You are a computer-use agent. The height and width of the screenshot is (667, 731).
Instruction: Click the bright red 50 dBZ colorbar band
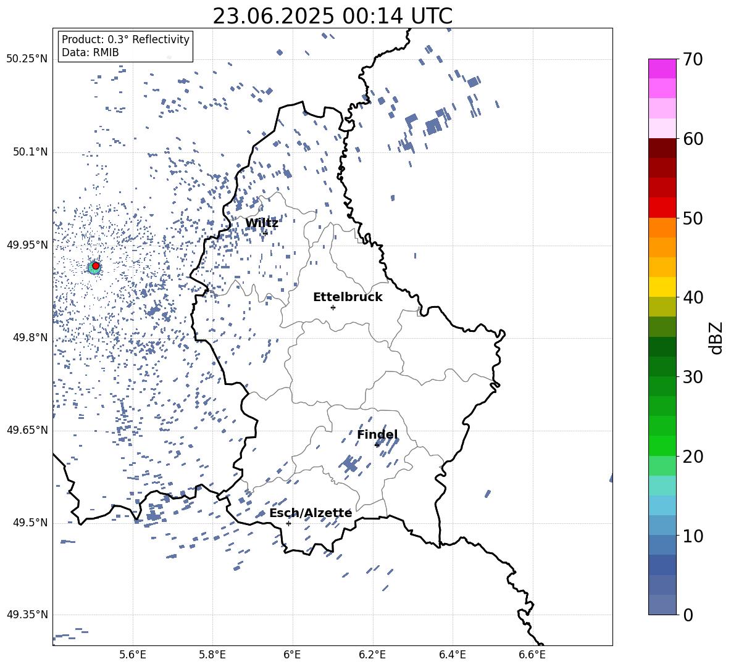662,208
